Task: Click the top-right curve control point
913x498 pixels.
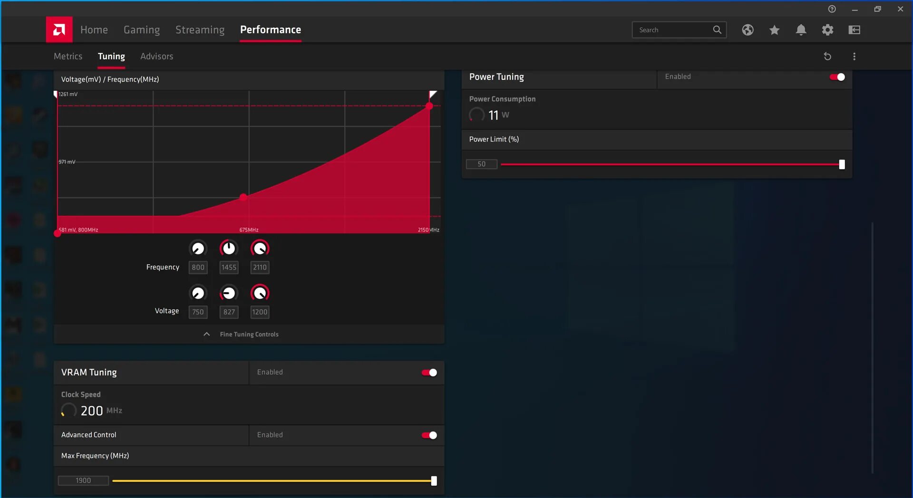Action: coord(429,106)
